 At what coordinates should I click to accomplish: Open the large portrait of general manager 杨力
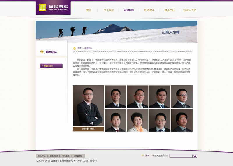click(89, 106)
